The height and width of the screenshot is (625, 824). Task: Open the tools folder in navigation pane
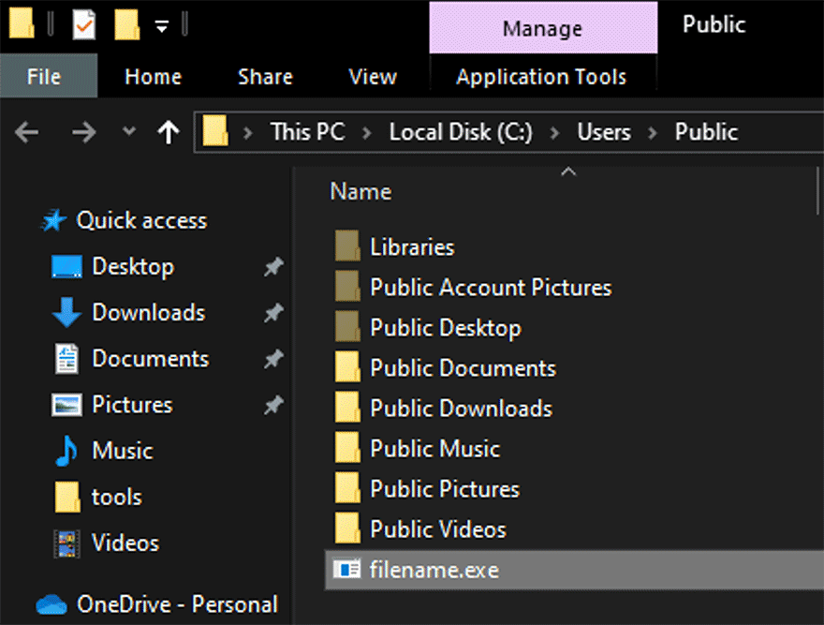coord(117,497)
